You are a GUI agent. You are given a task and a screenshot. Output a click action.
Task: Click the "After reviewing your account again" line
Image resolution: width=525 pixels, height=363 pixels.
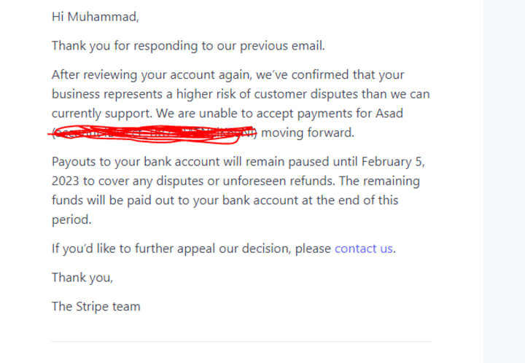tap(227, 75)
